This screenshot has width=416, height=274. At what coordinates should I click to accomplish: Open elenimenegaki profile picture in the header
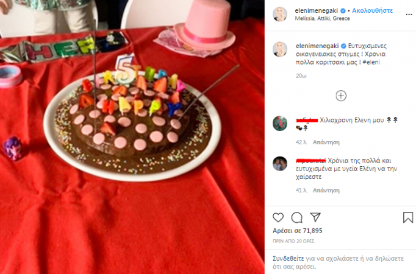(280, 14)
